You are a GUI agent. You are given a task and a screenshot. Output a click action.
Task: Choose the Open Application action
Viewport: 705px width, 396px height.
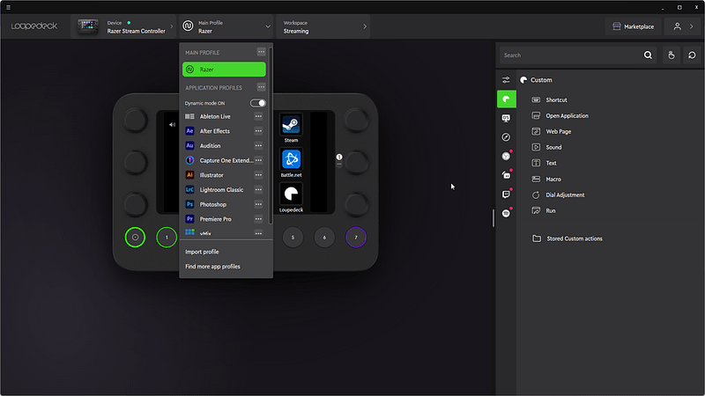pos(560,115)
